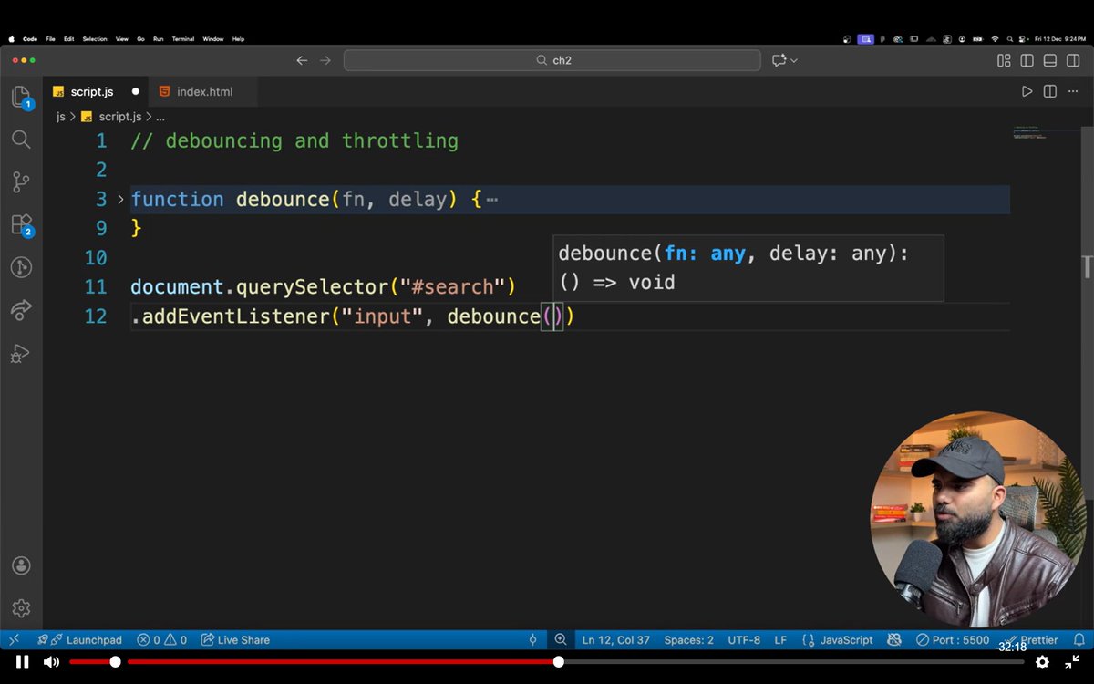Start a Live Share session from status bar
The height and width of the screenshot is (684, 1094).
(x=235, y=639)
